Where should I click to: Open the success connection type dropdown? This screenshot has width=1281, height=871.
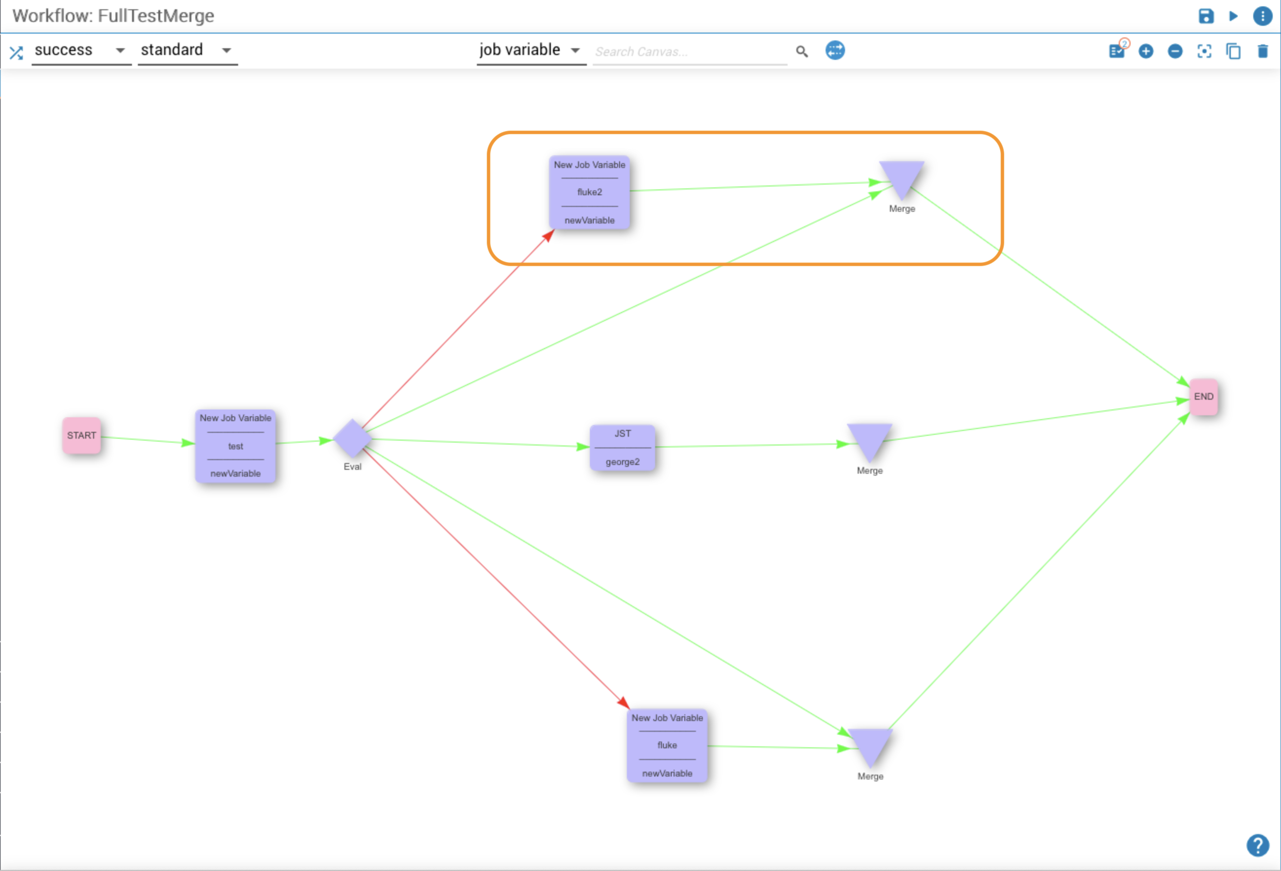[80, 50]
